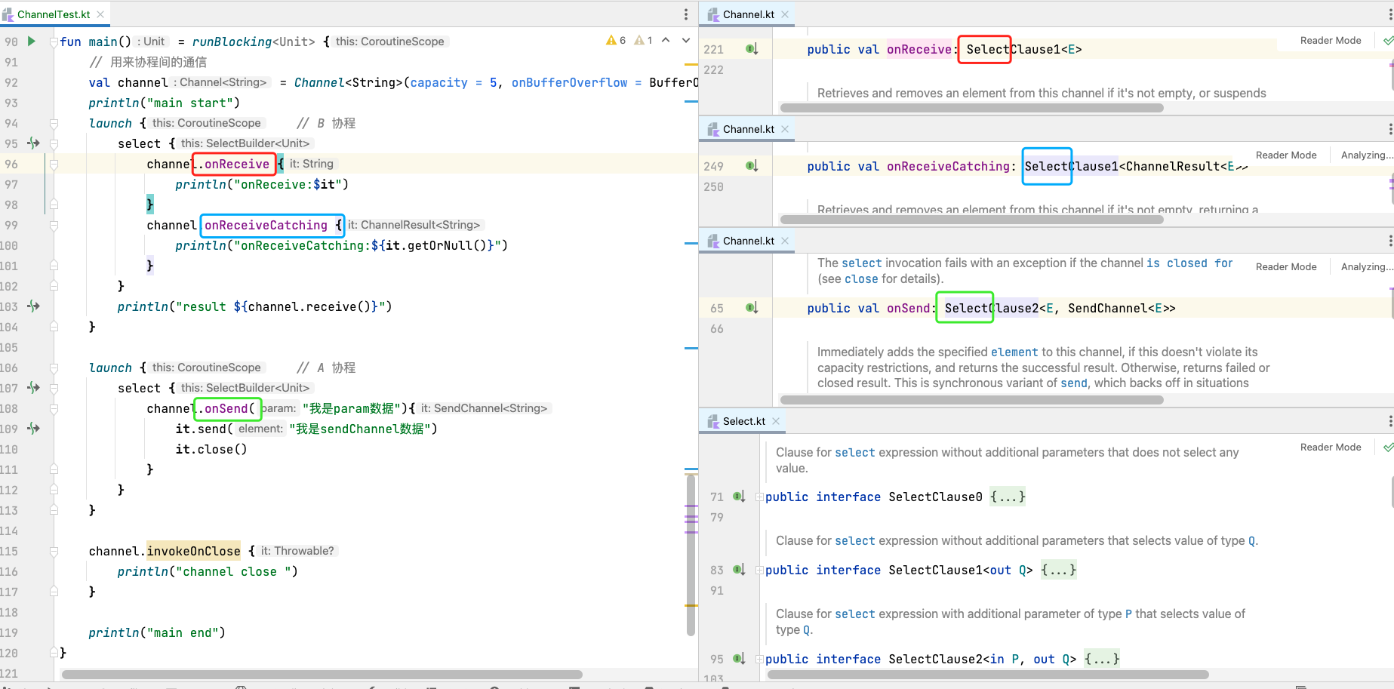Expand SelectClause0 folded interface body
1394x689 pixels.
(x=1008, y=497)
